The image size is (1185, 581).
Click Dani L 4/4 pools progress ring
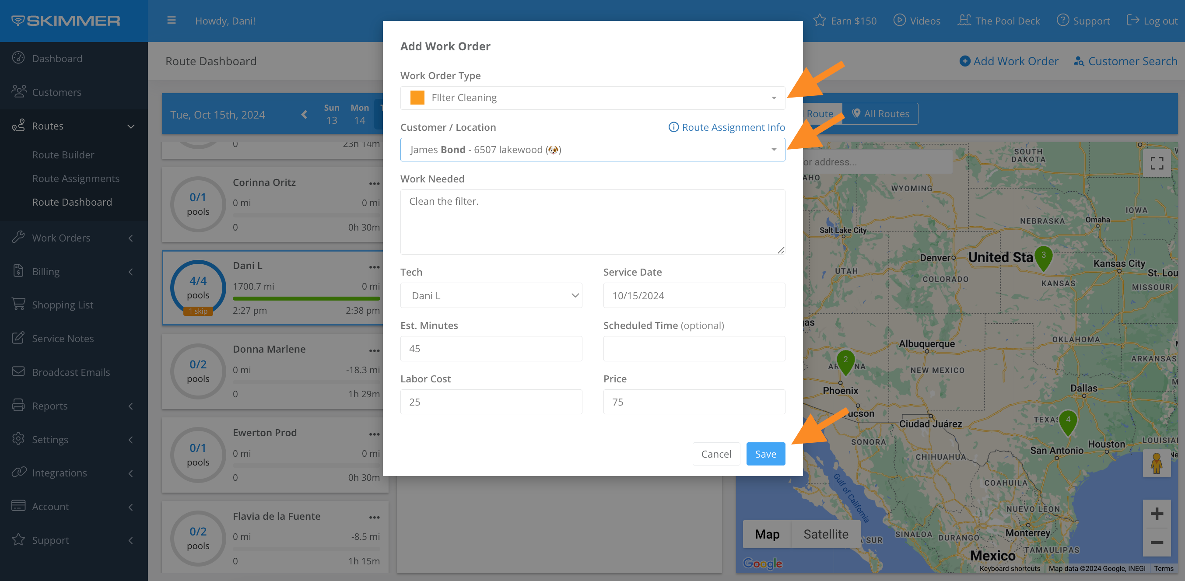click(198, 287)
